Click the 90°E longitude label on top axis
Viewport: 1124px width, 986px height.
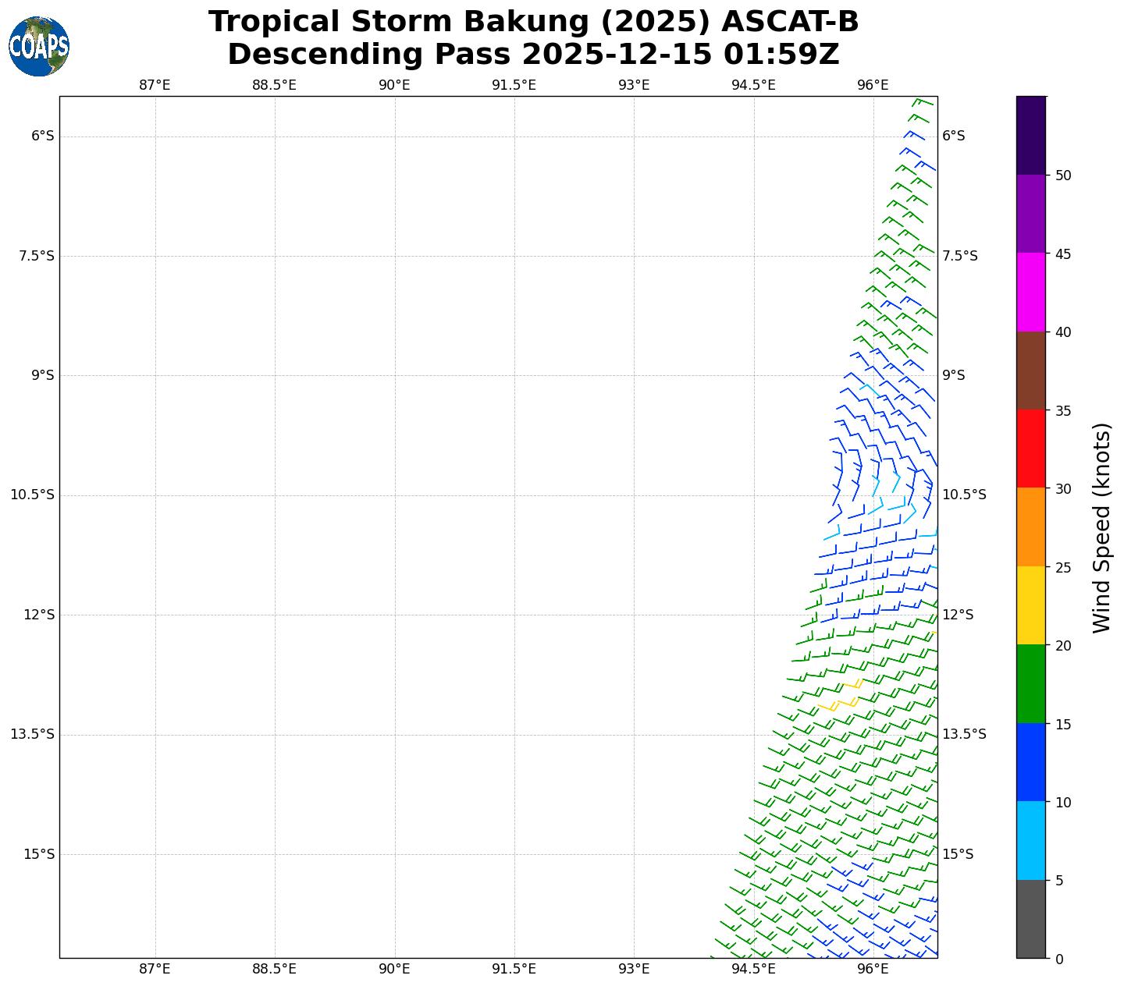tap(394, 85)
